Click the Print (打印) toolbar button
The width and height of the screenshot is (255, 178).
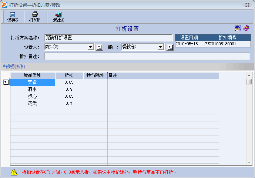point(34,17)
